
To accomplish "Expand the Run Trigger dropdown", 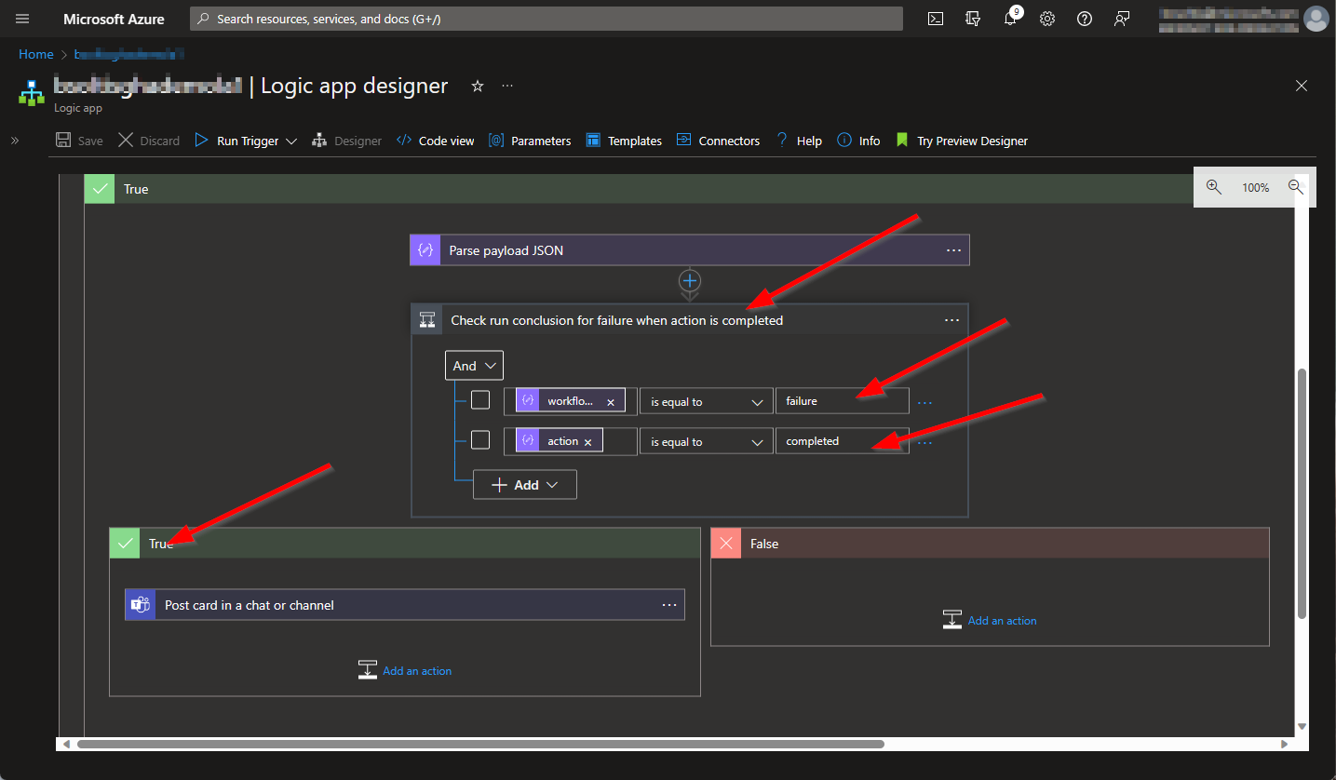I will tap(290, 141).
